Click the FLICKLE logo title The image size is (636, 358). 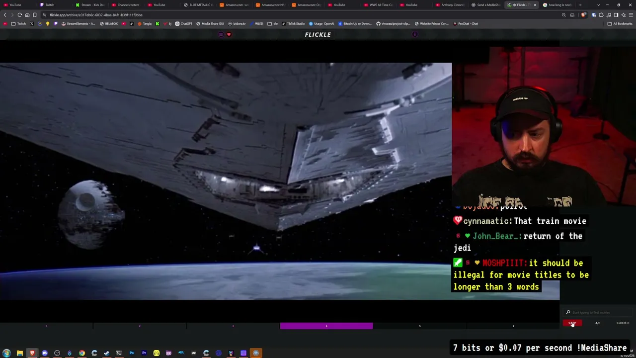click(x=318, y=35)
